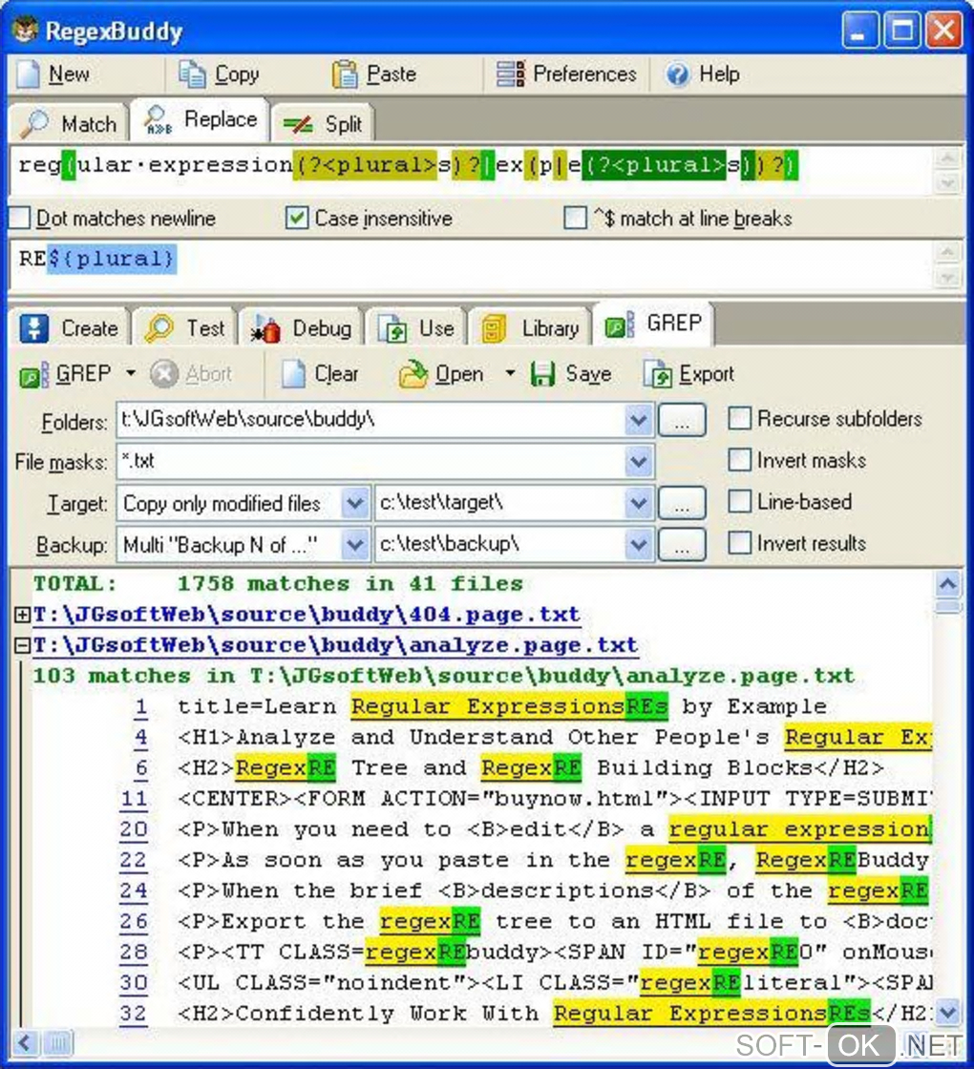Click the results scroll up arrow

point(948,584)
